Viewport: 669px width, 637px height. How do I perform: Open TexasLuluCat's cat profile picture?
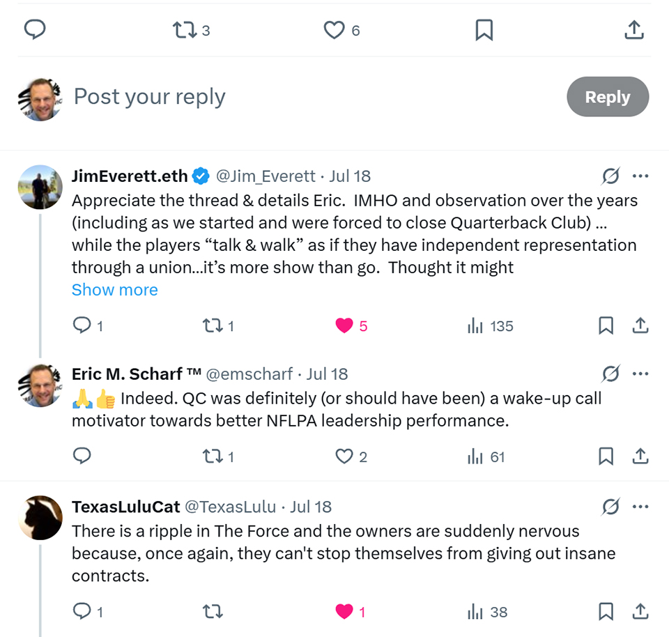point(40,518)
